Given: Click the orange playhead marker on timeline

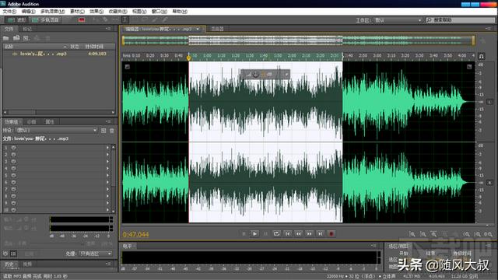Looking at the screenshot, I should point(188,58).
